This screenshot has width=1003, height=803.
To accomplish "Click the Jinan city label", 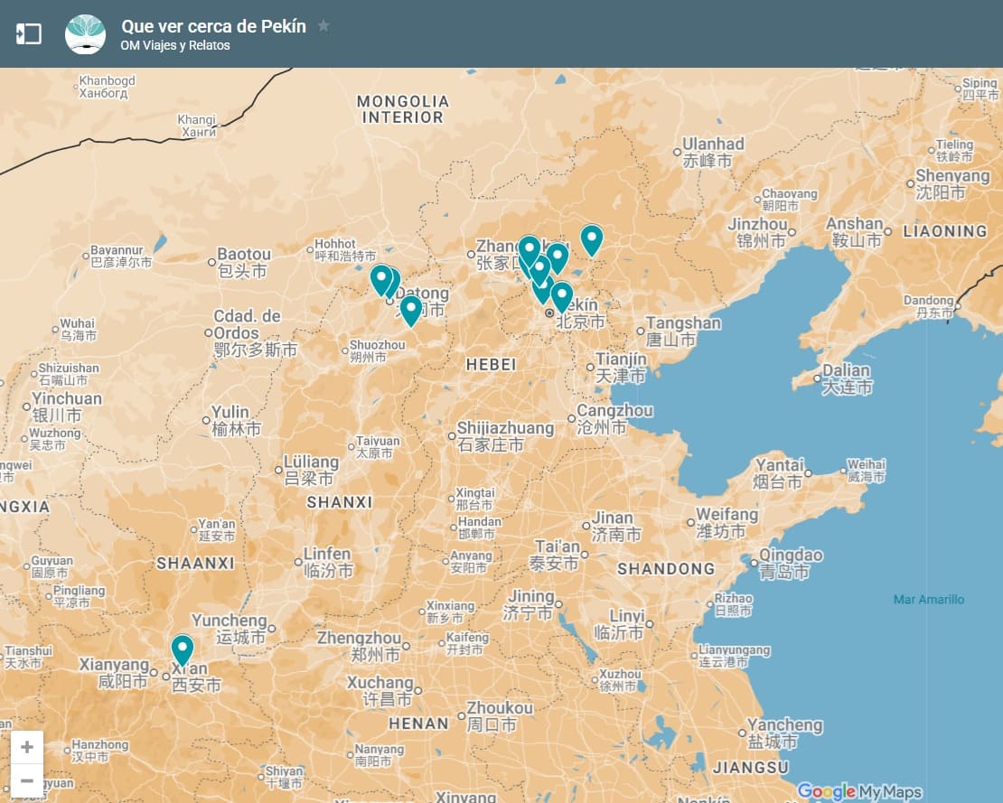I will click(616, 527).
